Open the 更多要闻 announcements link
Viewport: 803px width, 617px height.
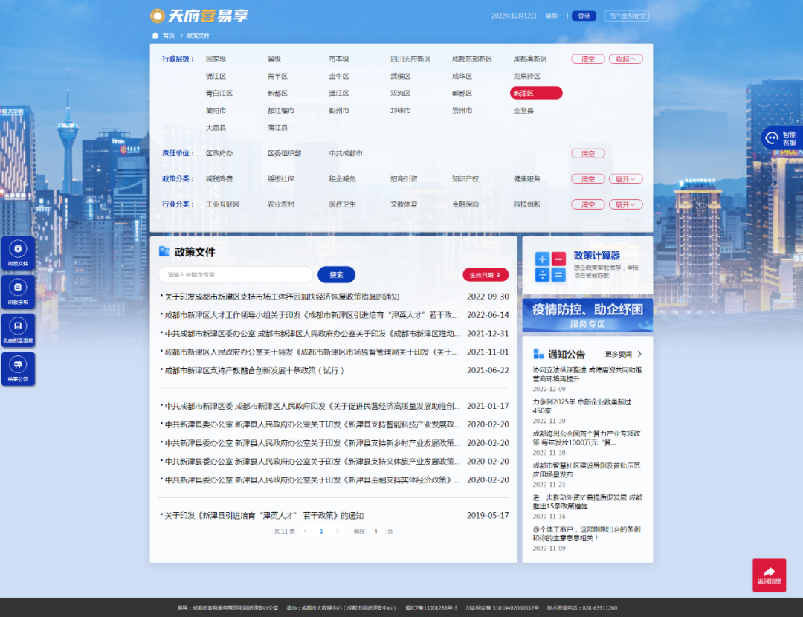coord(619,354)
